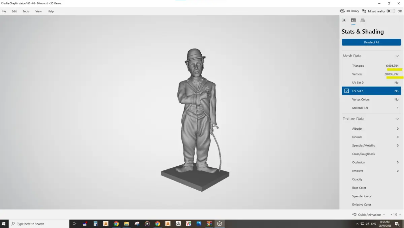This screenshot has height=228, width=404.
Task: Select the Vertices row
Action: click(371, 74)
